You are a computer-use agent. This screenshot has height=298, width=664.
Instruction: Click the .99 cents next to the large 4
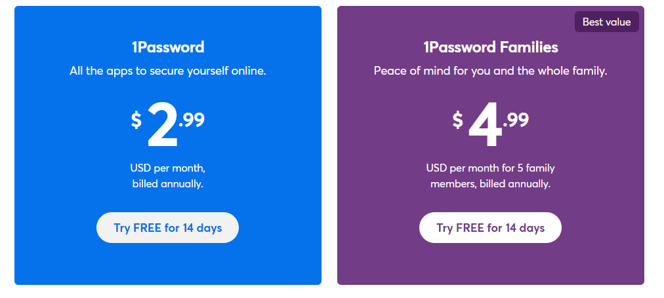click(x=516, y=120)
